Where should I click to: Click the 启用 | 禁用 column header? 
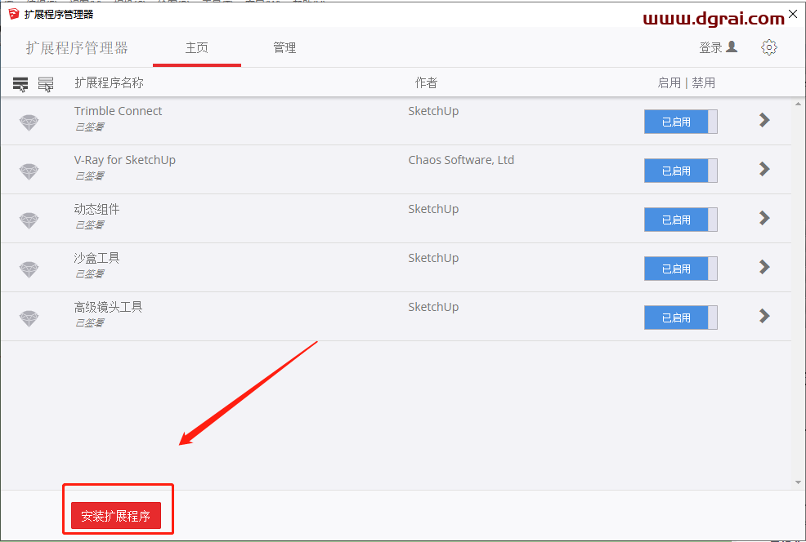[686, 82]
